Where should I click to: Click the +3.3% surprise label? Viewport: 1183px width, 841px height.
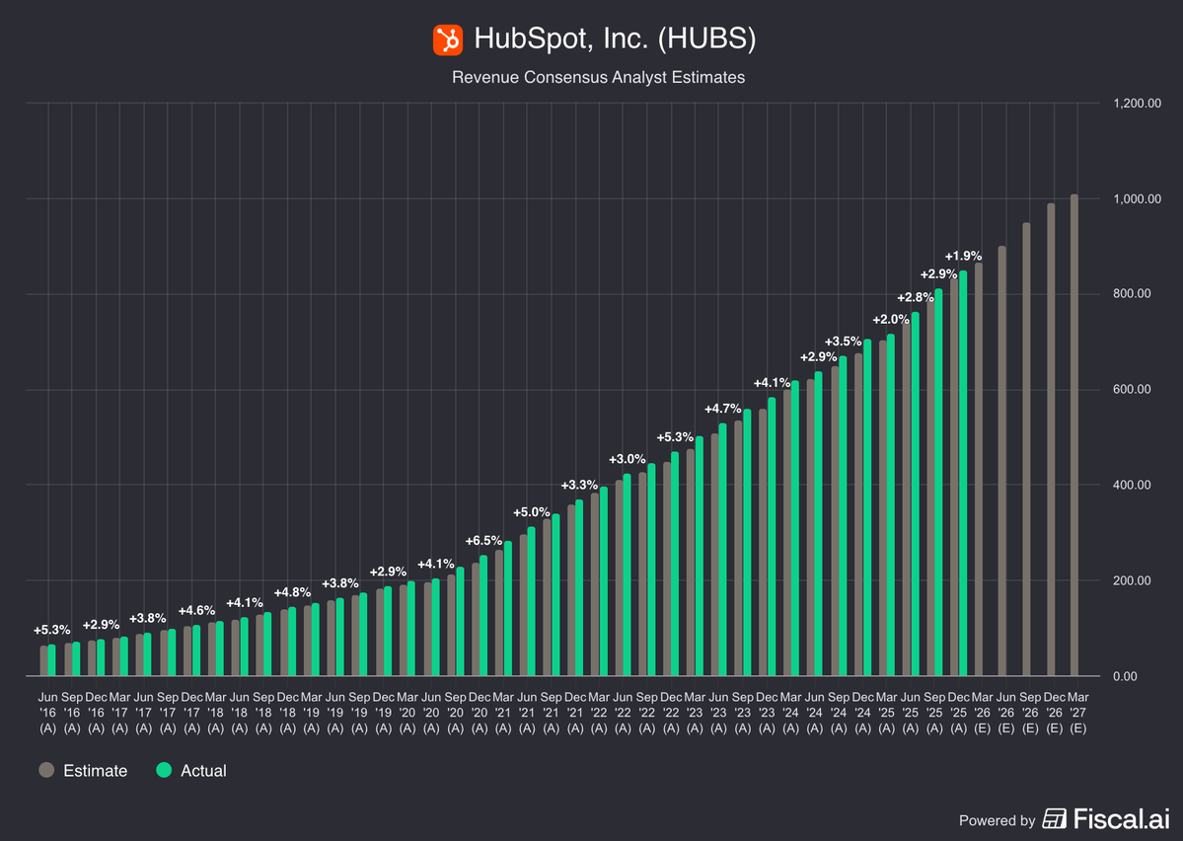coord(579,485)
